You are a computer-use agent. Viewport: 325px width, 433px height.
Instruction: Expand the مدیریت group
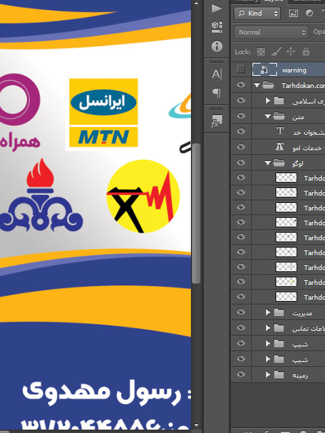268,313
